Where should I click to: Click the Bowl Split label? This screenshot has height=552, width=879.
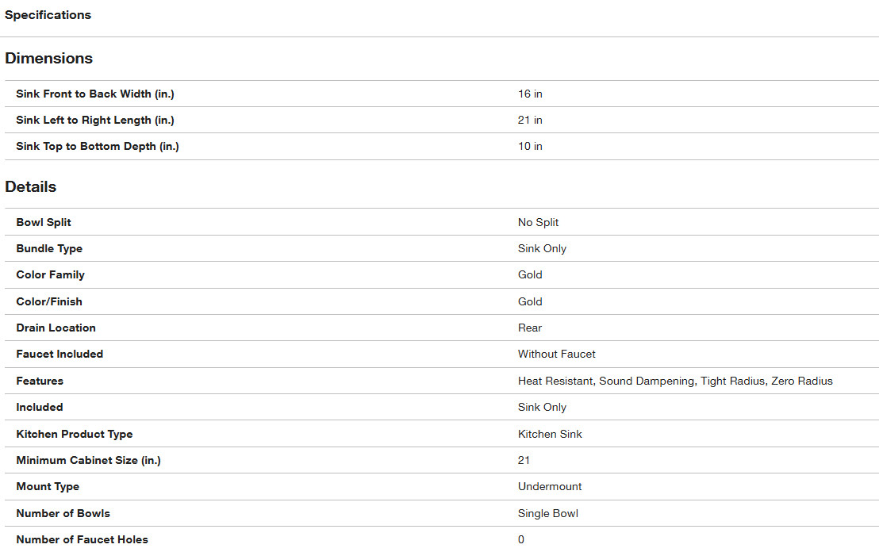44,222
